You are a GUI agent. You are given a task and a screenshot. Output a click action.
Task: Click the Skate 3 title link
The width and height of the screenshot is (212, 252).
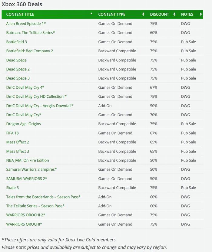12,188
